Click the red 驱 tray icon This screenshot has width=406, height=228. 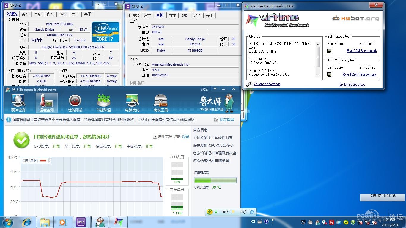point(332,222)
